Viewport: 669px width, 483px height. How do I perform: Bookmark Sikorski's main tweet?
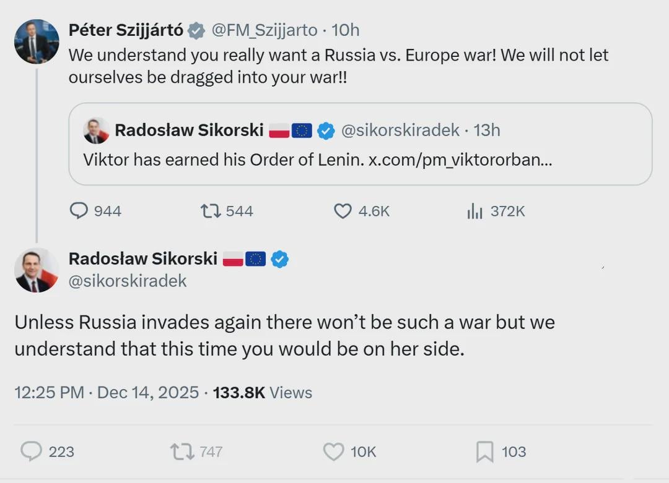click(x=484, y=451)
